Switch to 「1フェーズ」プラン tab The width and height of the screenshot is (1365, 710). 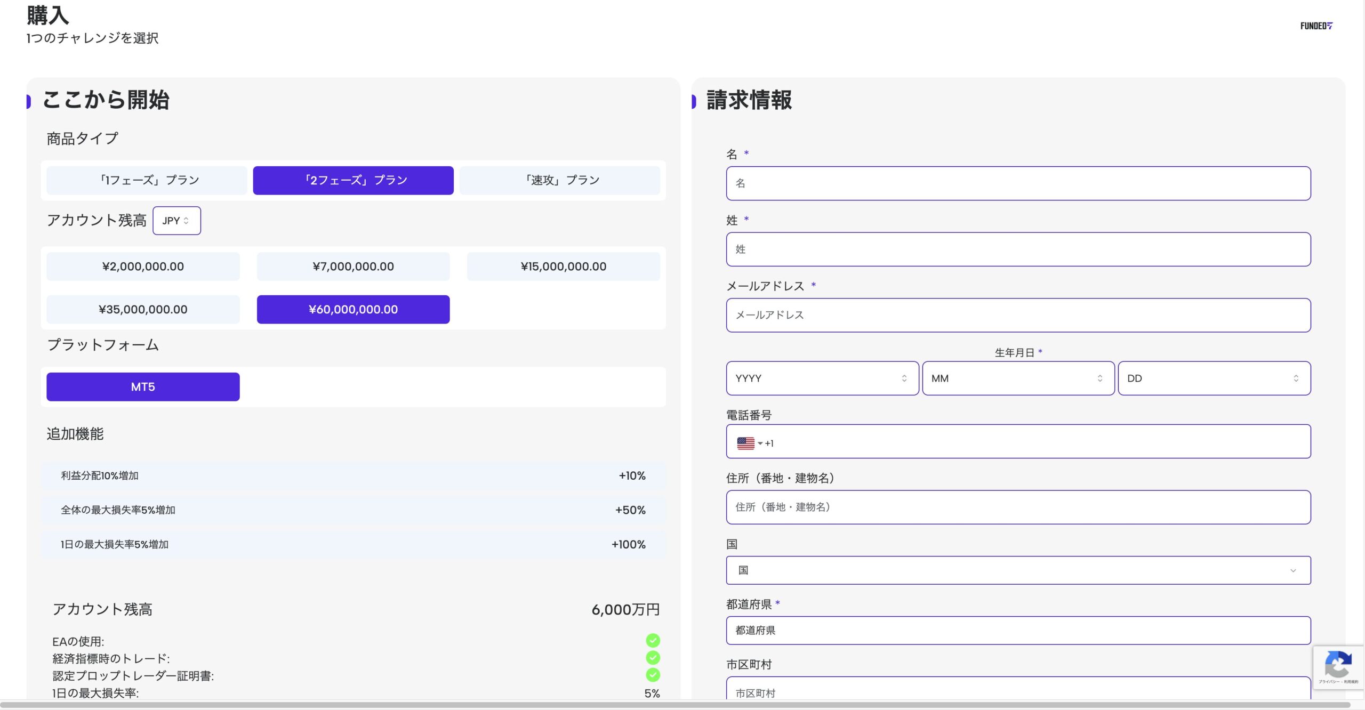click(147, 180)
